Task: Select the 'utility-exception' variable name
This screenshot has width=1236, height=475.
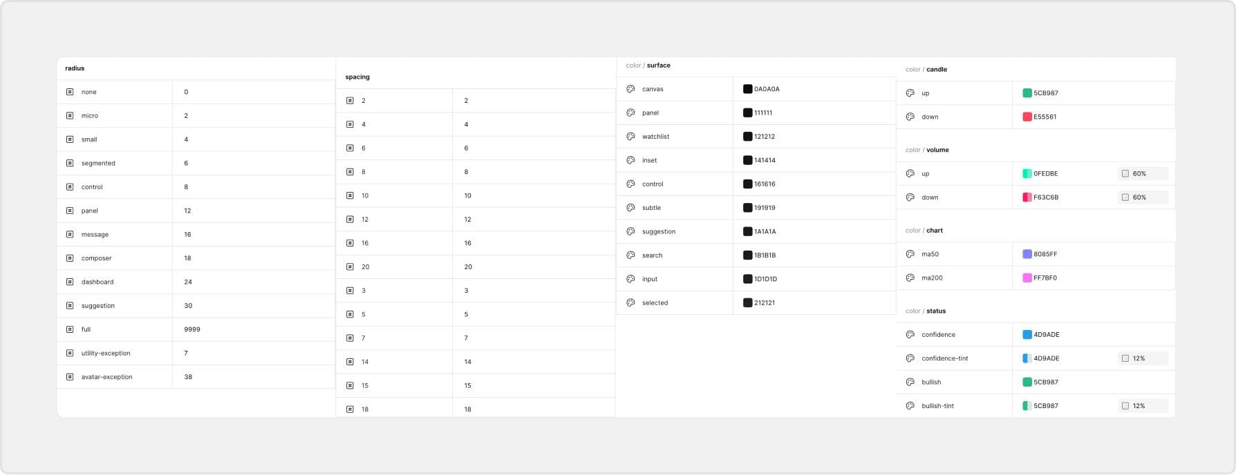Action: [106, 353]
